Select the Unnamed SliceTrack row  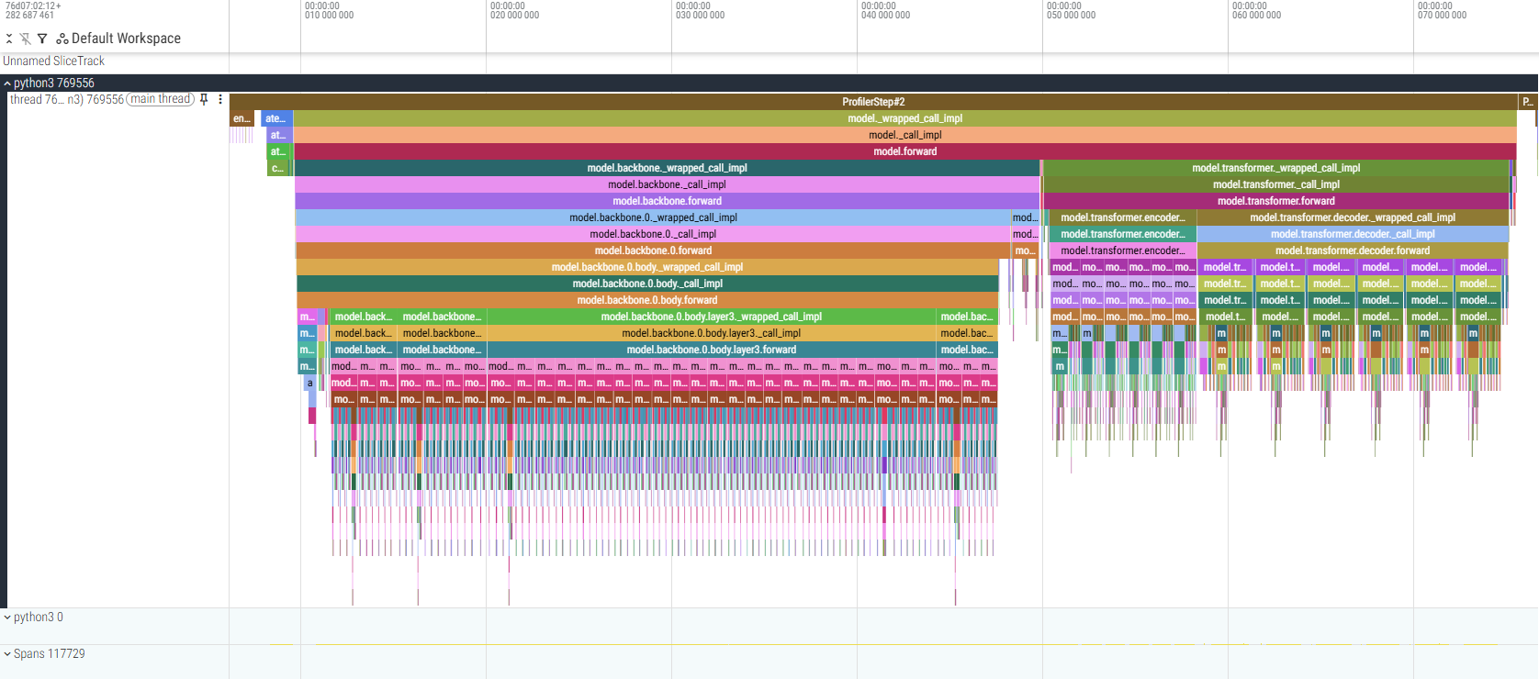point(54,61)
